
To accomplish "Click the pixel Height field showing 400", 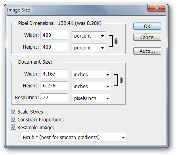I will (54, 47).
